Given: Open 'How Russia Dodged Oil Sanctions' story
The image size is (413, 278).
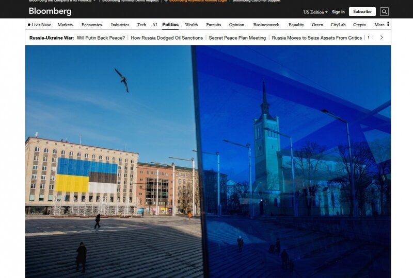Looking at the screenshot, I should [167, 38].
